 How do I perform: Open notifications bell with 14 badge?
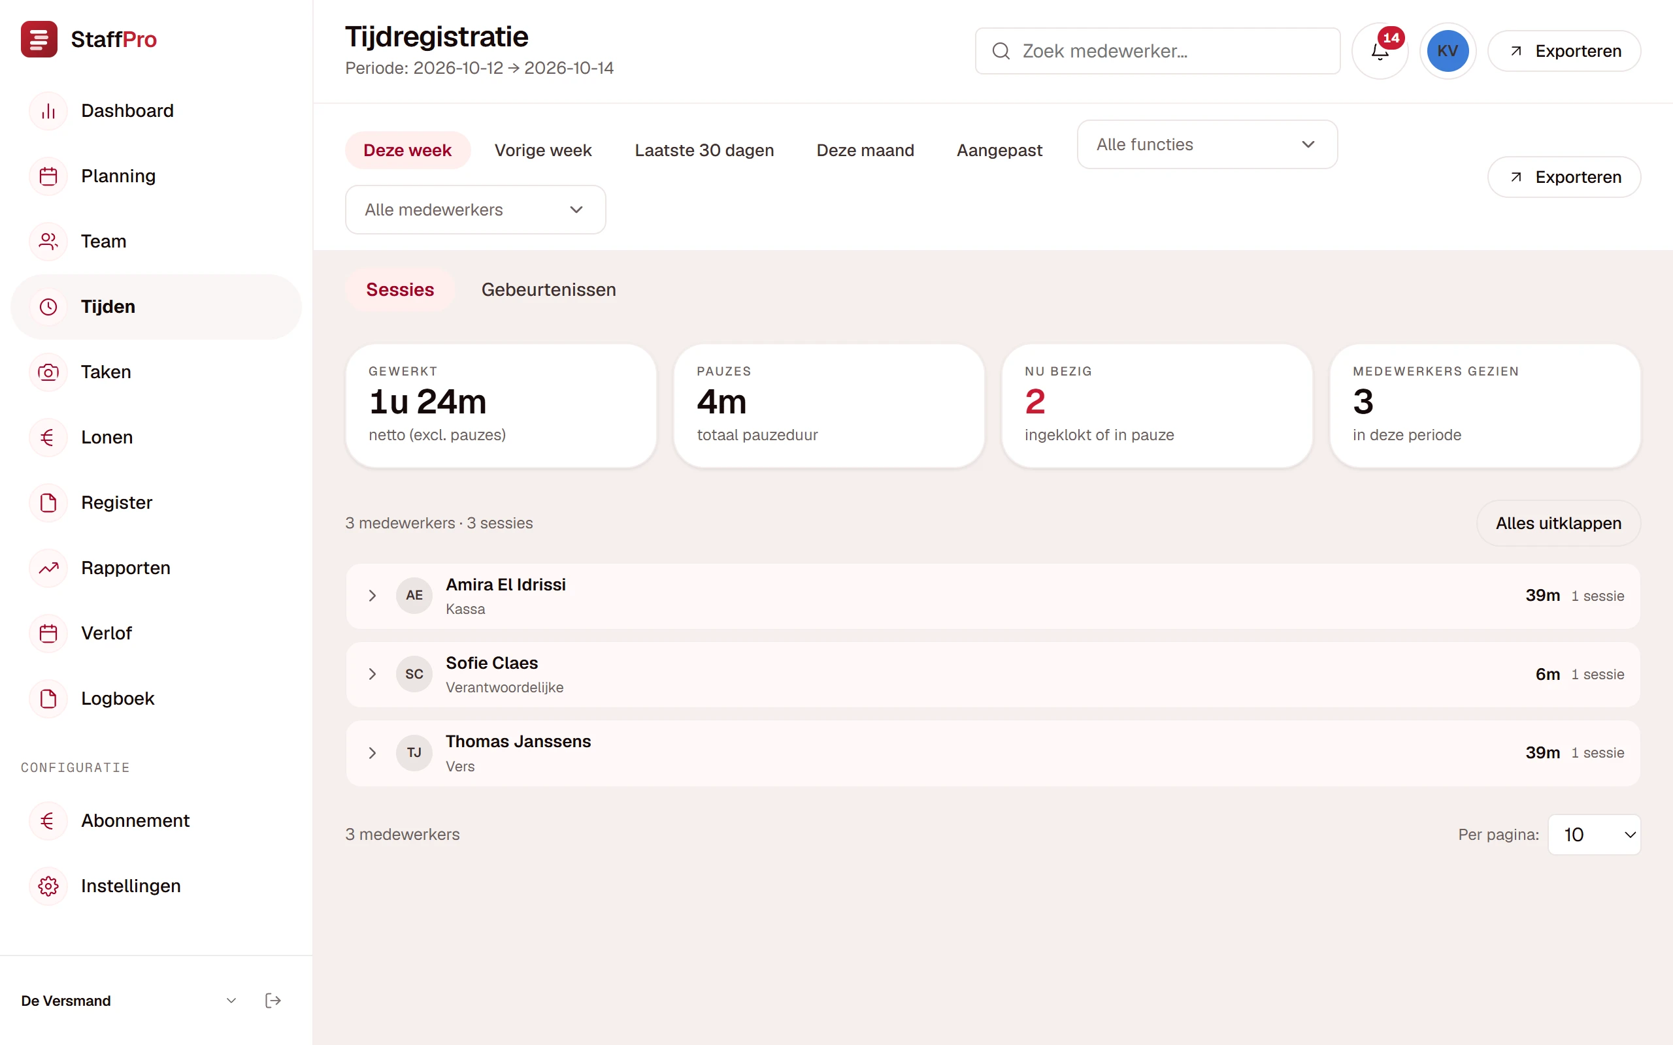click(x=1380, y=51)
